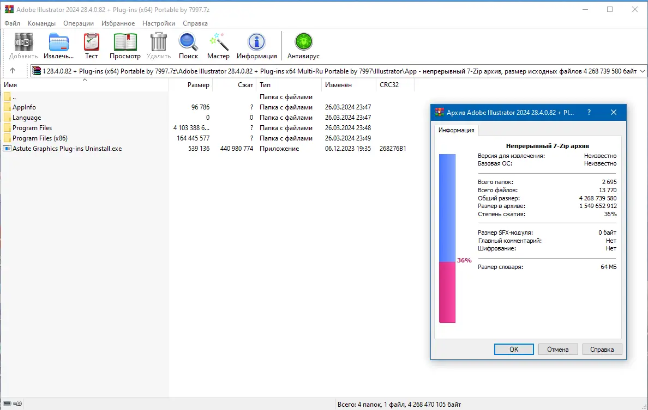Click the Удалить trash icon

click(158, 42)
